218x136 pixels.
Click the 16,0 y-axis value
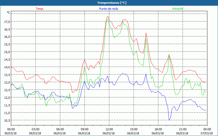[x=7, y=37]
